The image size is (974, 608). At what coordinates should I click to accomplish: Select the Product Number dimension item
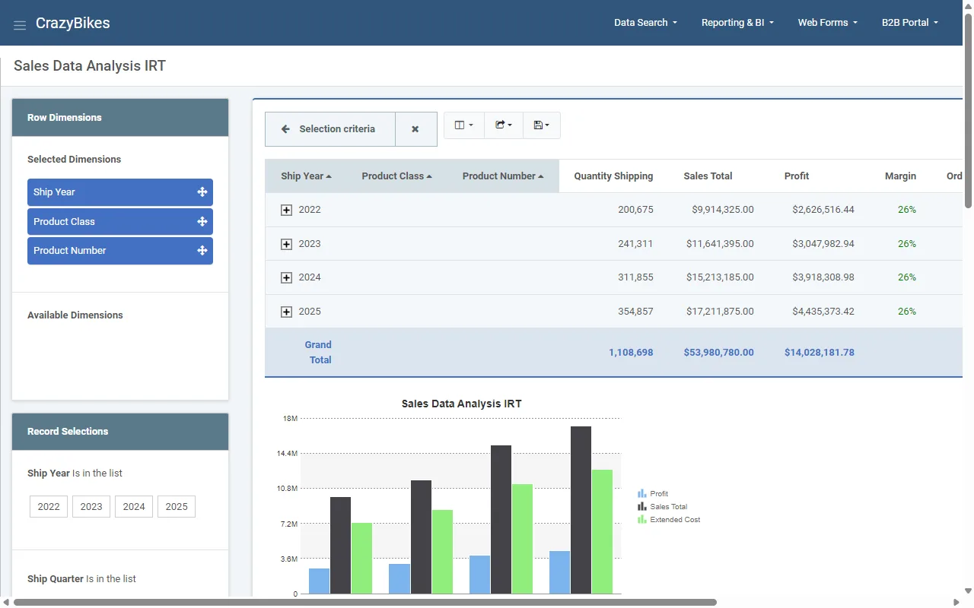tap(120, 251)
